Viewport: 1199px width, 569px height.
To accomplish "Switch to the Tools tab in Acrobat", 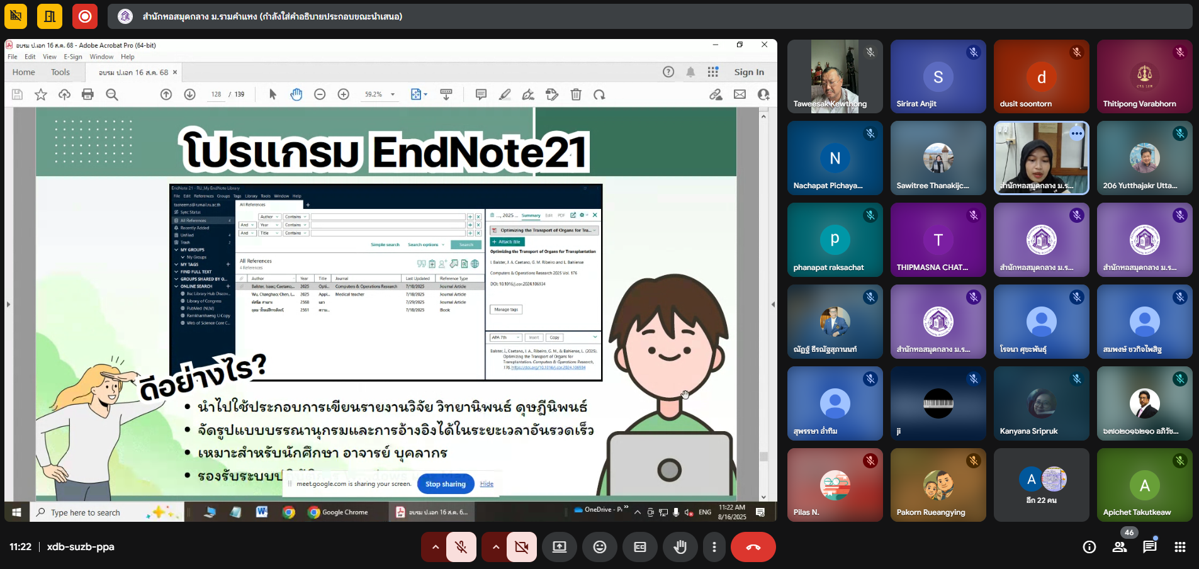I will click(60, 72).
